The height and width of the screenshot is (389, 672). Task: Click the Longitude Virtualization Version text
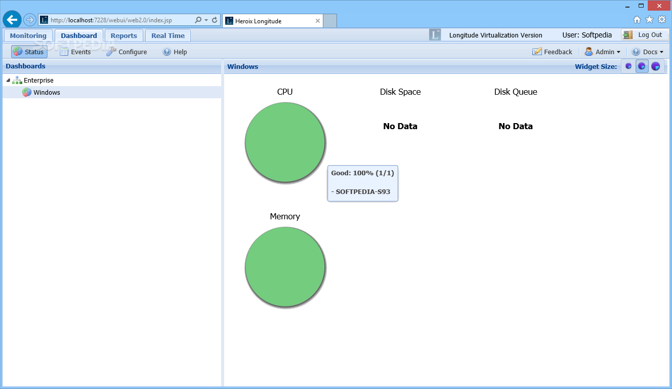(495, 35)
